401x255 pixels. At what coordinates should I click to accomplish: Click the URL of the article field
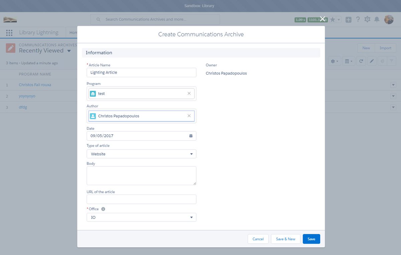141,199
